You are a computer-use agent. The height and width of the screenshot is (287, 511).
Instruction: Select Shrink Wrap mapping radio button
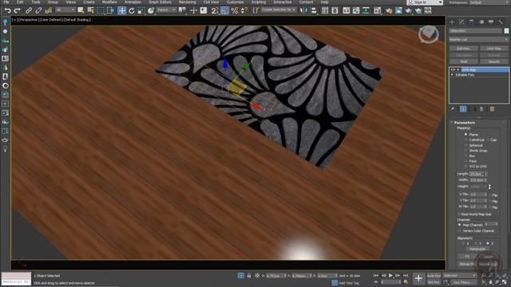pos(465,151)
